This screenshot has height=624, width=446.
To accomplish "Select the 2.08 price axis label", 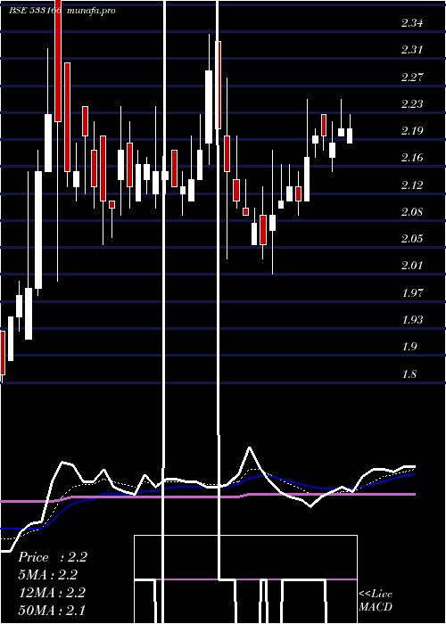I will click(412, 212).
